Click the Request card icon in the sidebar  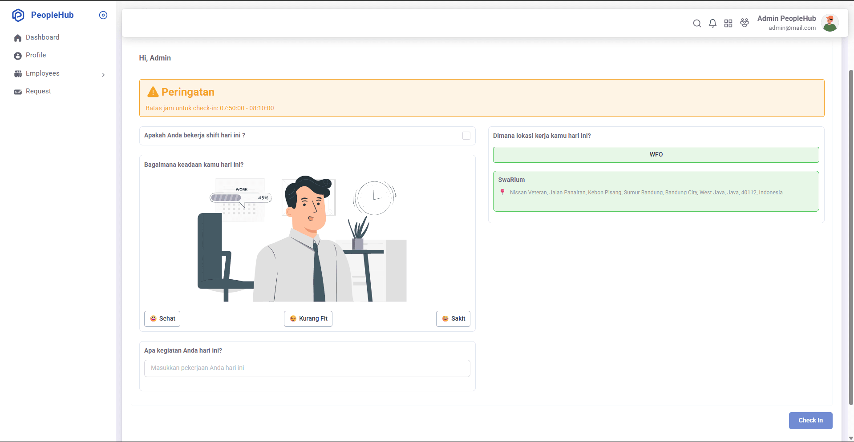18,92
